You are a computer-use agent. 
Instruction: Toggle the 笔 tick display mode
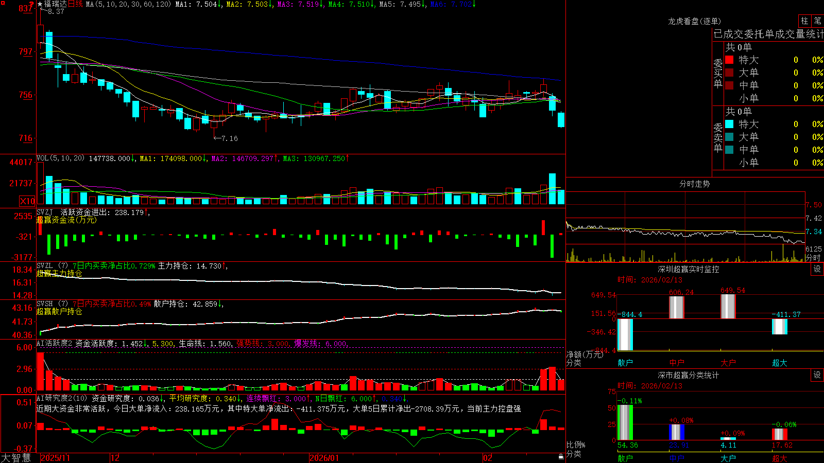pos(817,21)
